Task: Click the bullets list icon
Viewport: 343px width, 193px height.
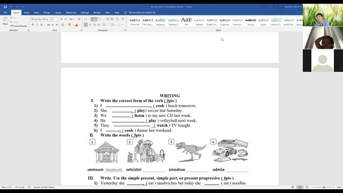Action: coord(86,19)
